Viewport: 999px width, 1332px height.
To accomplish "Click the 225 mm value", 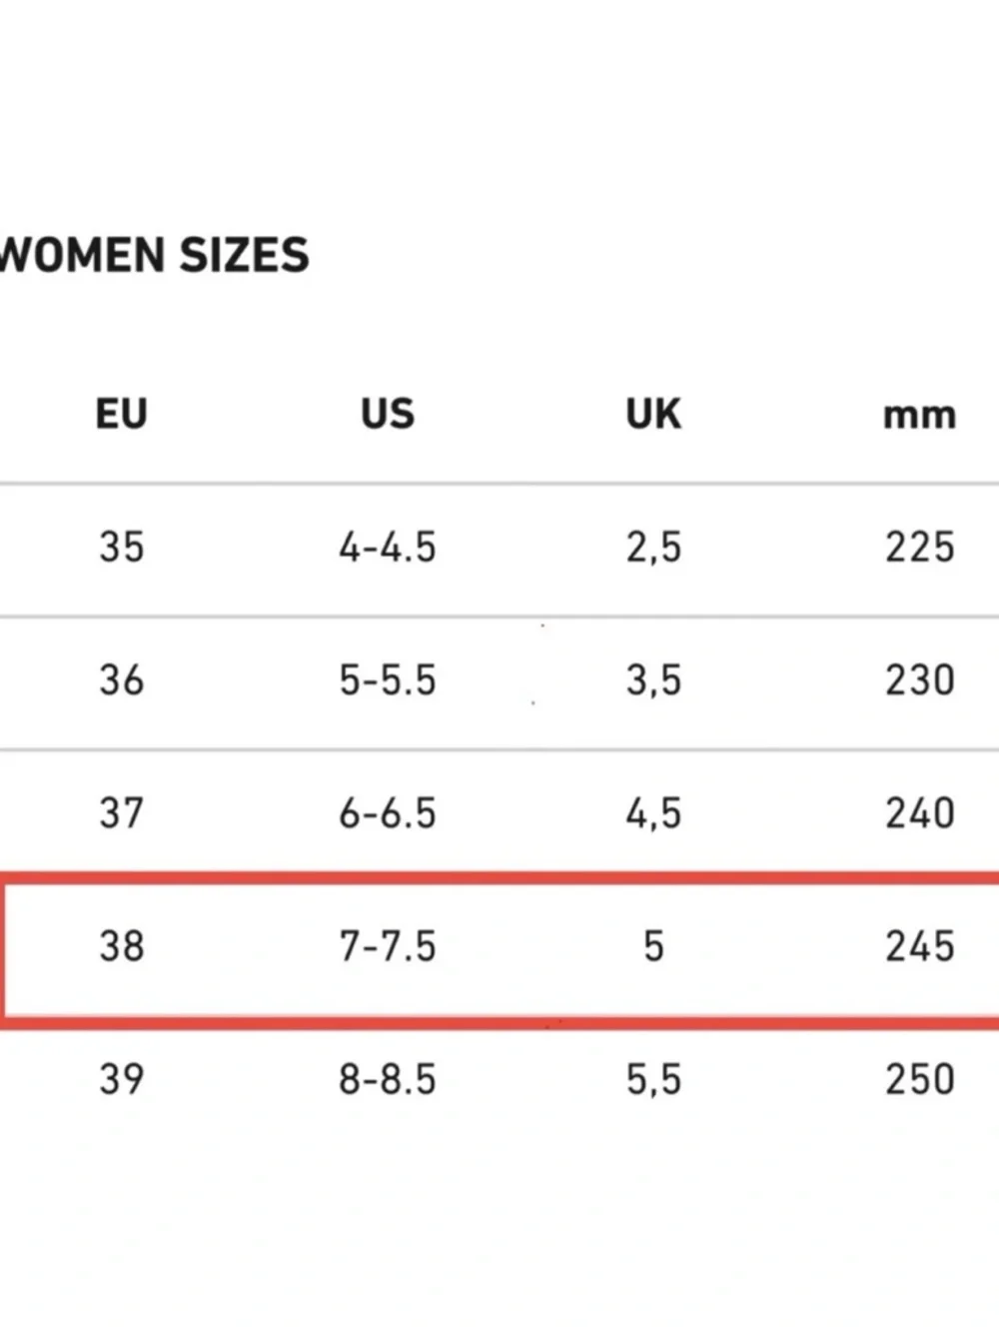I will point(920,547).
